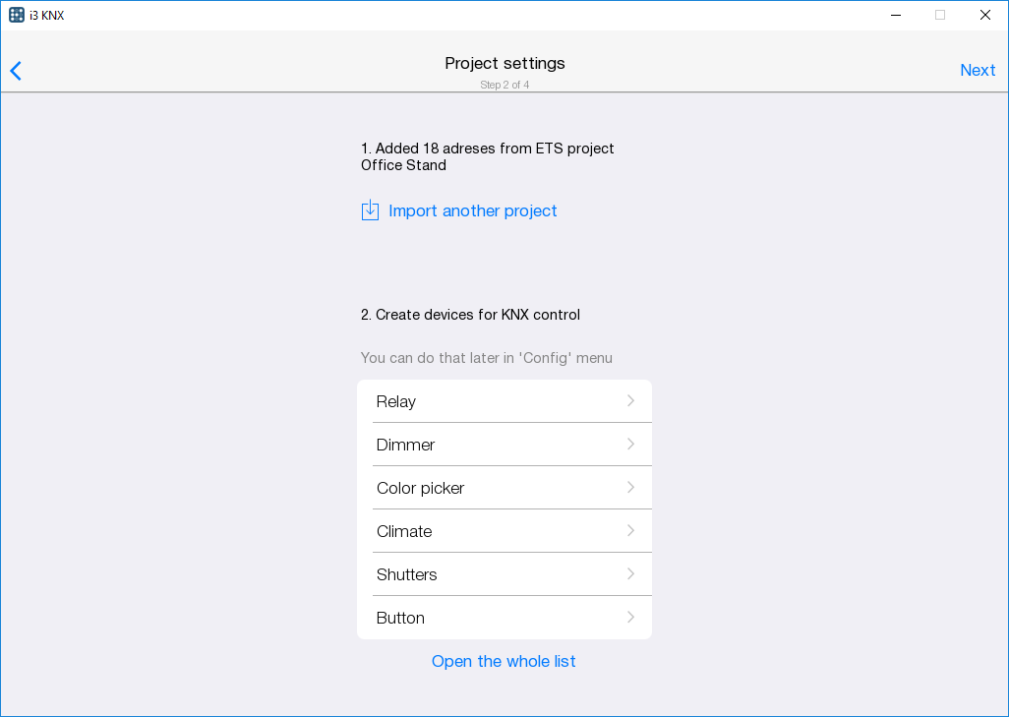The height and width of the screenshot is (717, 1009).
Task: Minimize the i3 KNX window
Action: click(x=896, y=15)
